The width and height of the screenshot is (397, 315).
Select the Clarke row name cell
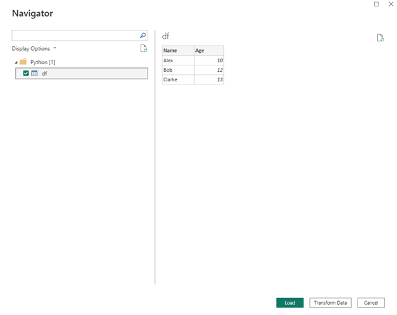click(178, 79)
